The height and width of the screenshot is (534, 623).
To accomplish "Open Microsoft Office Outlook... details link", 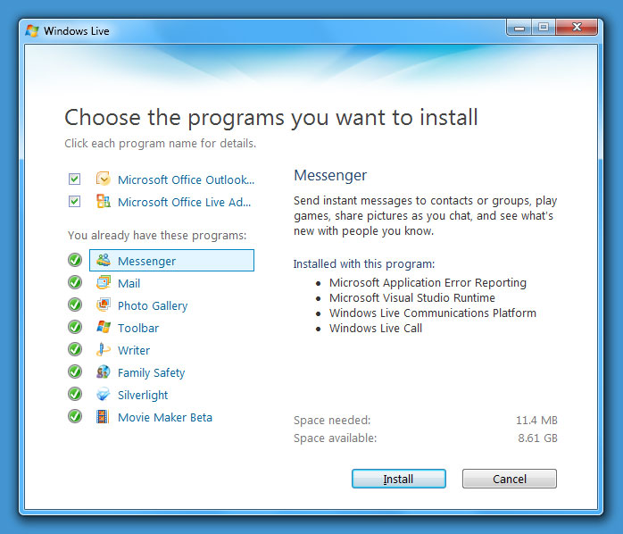I will (186, 179).
